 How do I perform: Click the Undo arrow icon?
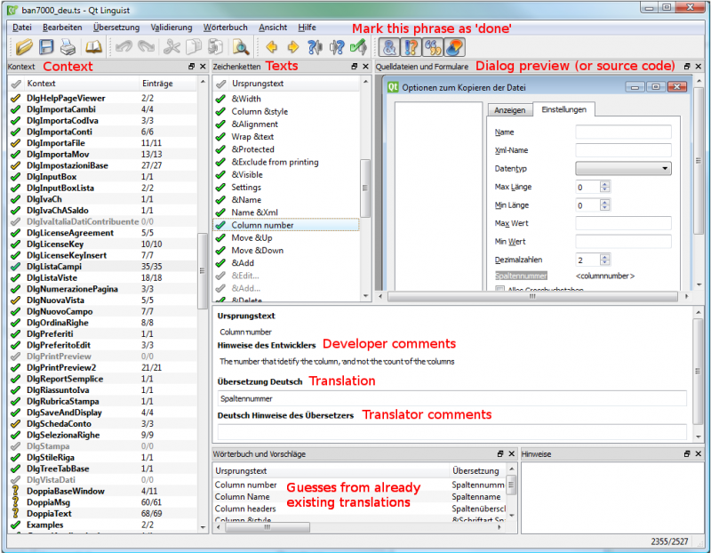tap(124, 47)
